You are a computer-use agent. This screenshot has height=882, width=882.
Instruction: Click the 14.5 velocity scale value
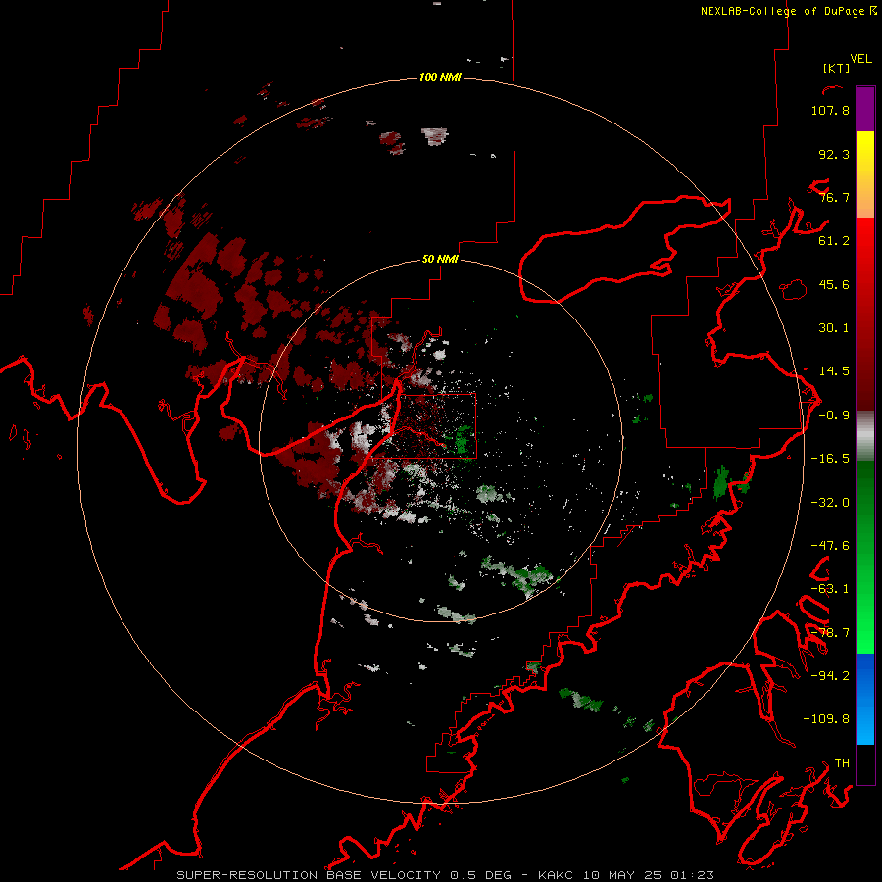tap(834, 371)
